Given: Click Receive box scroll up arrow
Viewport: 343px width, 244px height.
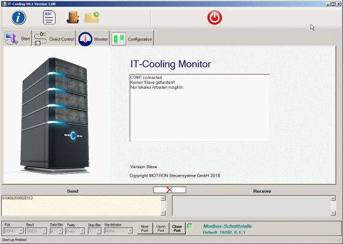Looking at the screenshot, I should pos(333,198).
